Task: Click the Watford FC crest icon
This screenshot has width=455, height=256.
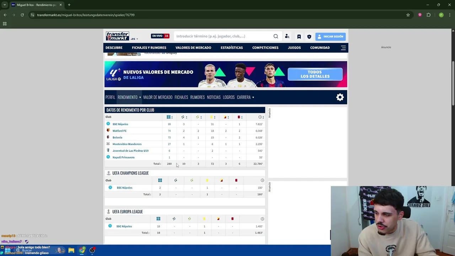Action: tap(108, 130)
